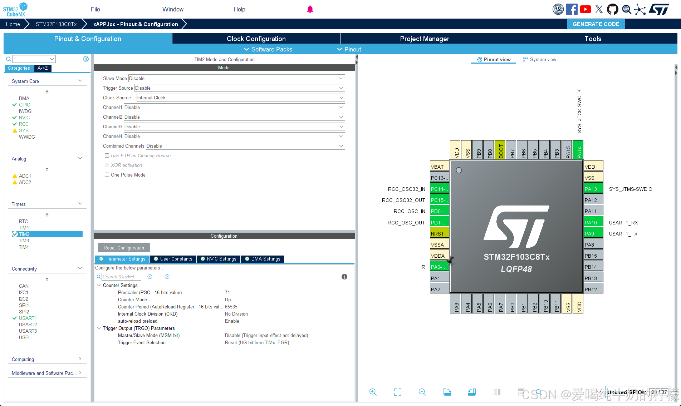Open the Channel2 dropdown
The width and height of the screenshot is (681, 406).
point(234,117)
